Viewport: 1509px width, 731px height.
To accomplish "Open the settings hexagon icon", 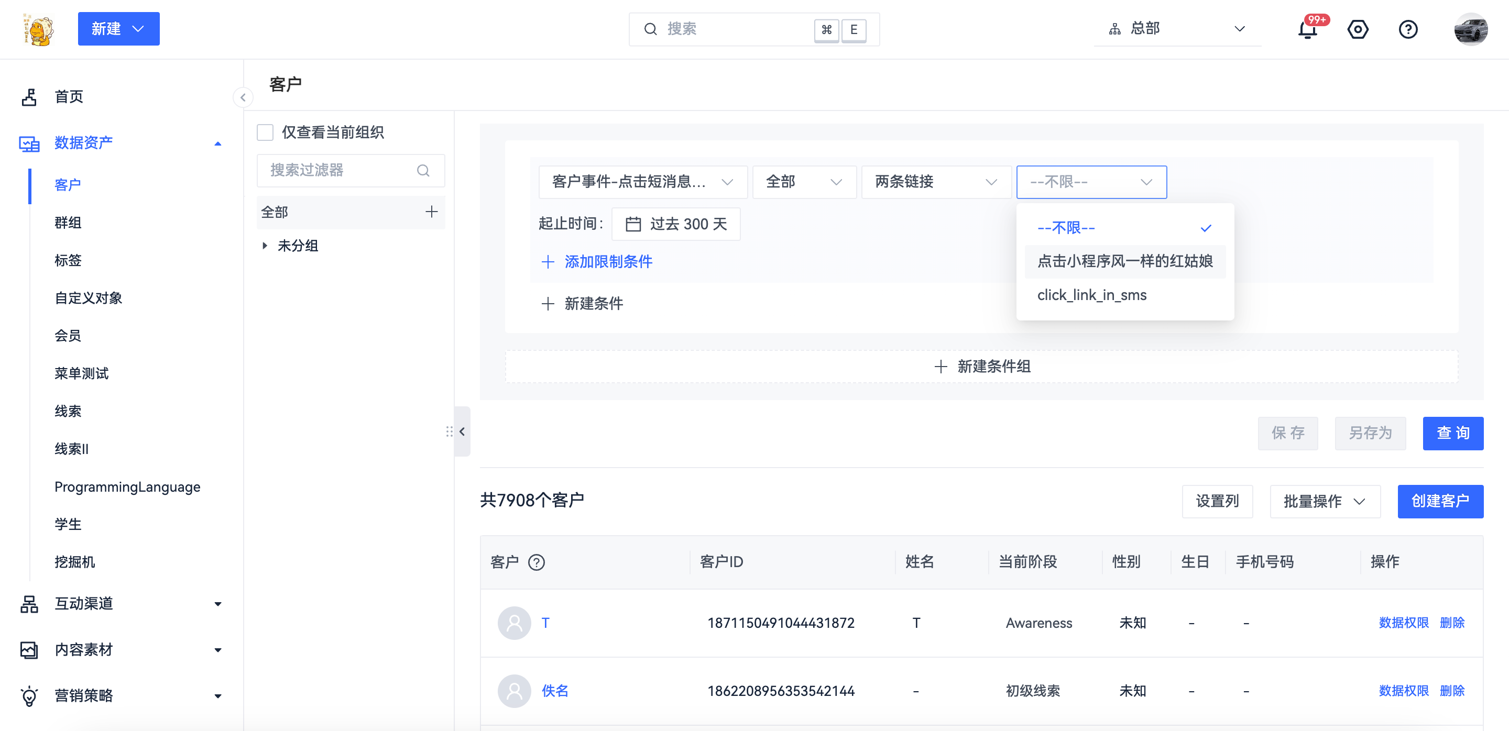I will tap(1357, 29).
